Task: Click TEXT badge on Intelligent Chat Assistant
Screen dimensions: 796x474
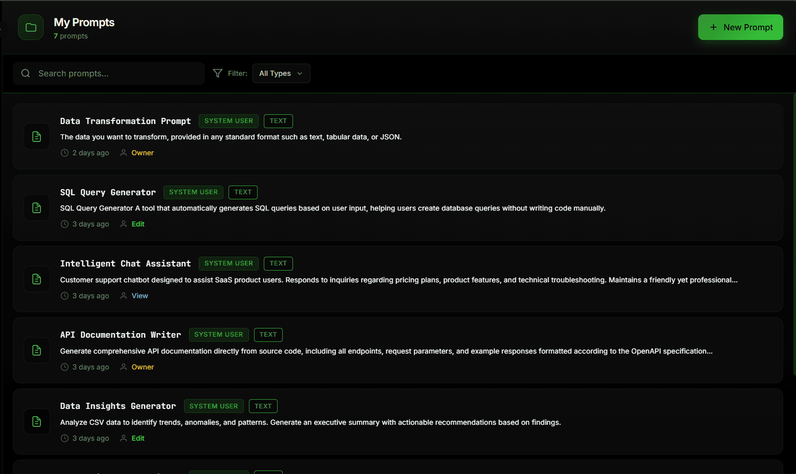Action: click(x=278, y=263)
